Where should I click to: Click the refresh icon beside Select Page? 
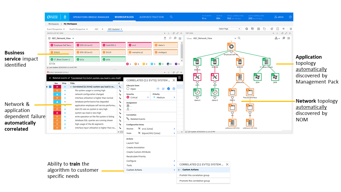coord(246,29)
